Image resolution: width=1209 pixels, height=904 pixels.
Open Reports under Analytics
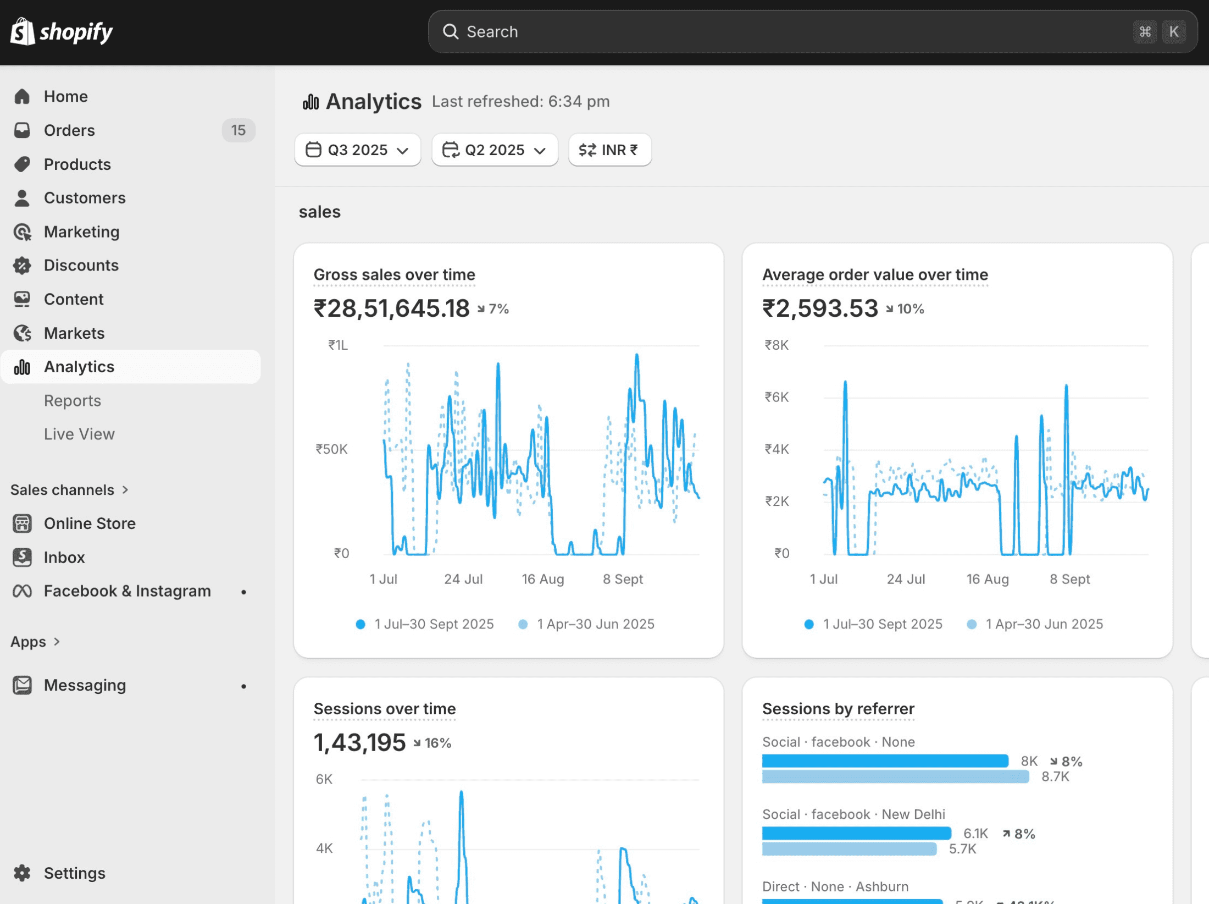[73, 401]
